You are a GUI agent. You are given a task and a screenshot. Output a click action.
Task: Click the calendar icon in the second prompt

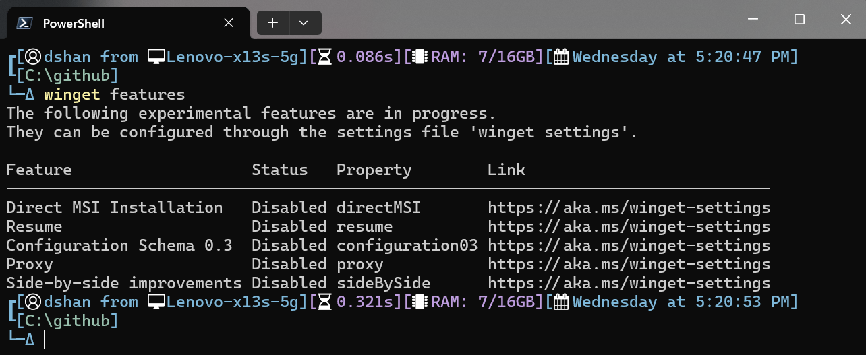561,302
